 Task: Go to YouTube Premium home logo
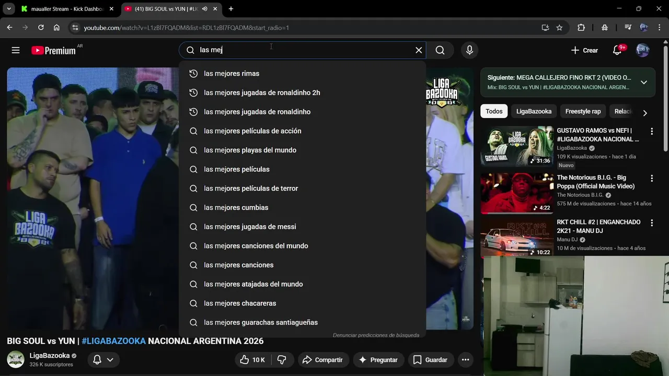pos(53,50)
